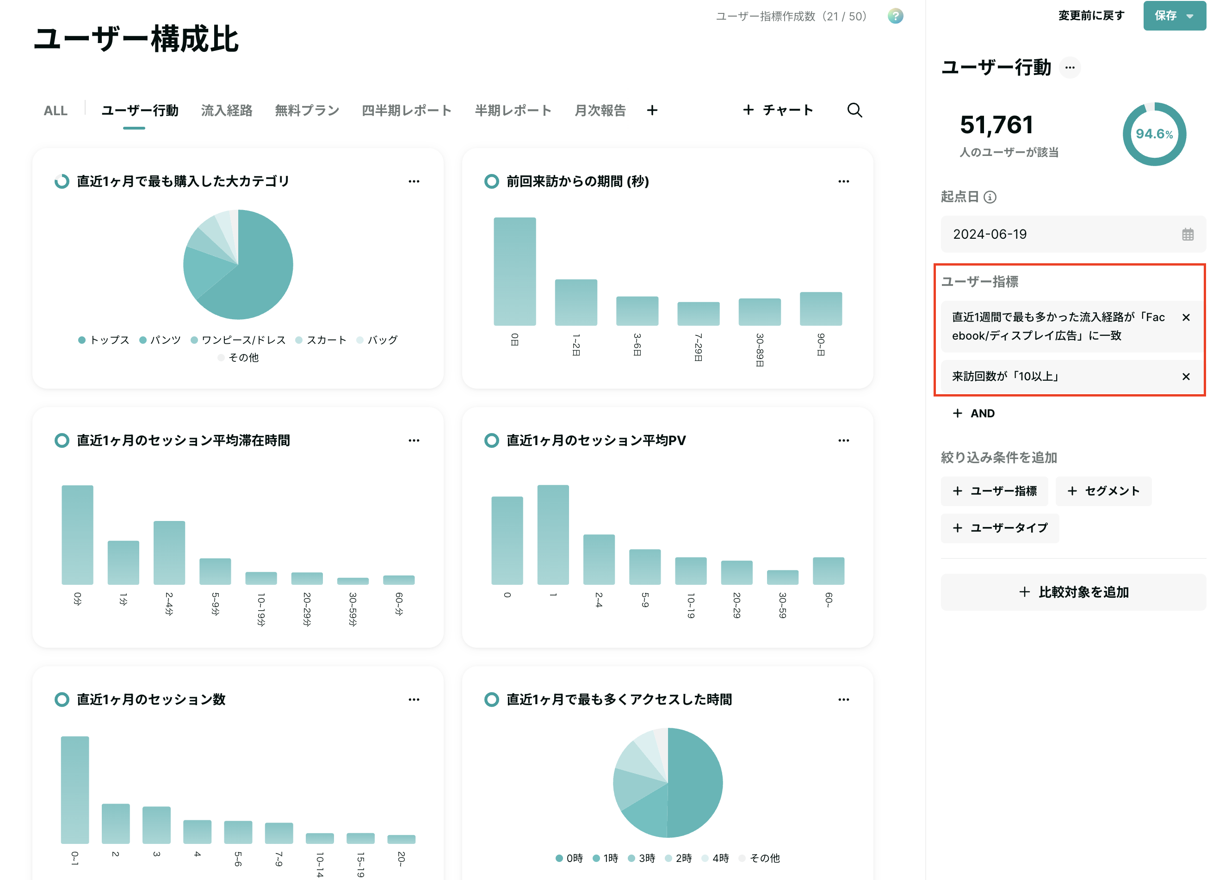1213x880 pixels.
Task: Click ring icon beside 前回来訪からの期間 (秒)
Action: coord(491,181)
